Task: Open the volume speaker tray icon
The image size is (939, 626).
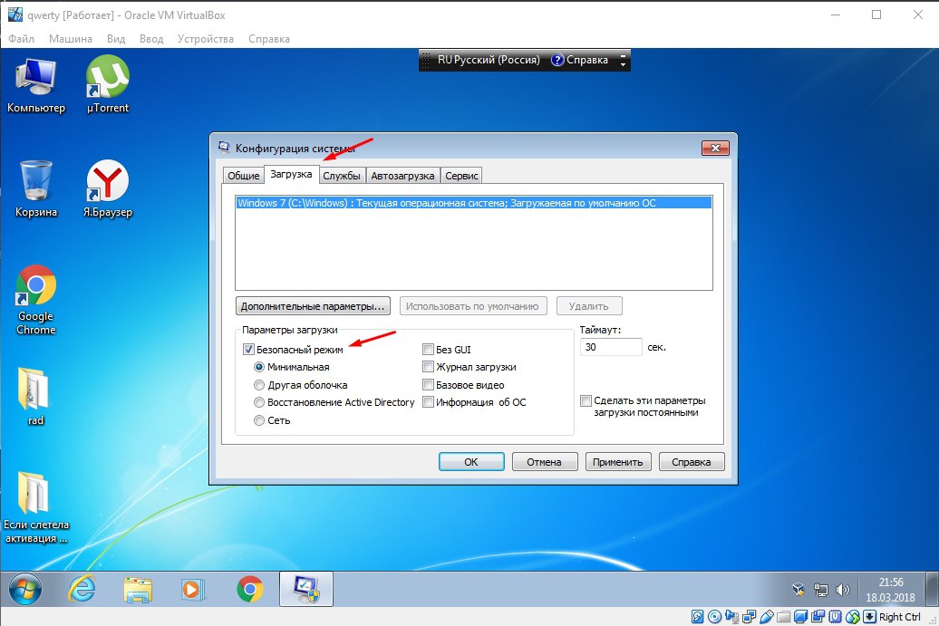Action: (x=843, y=590)
